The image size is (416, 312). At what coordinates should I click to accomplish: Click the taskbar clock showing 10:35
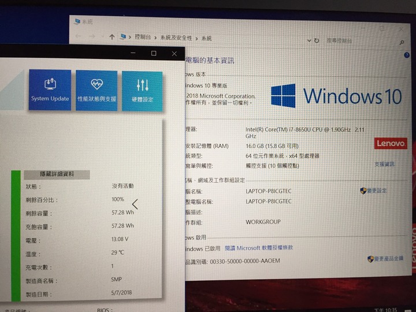[x=385, y=310]
